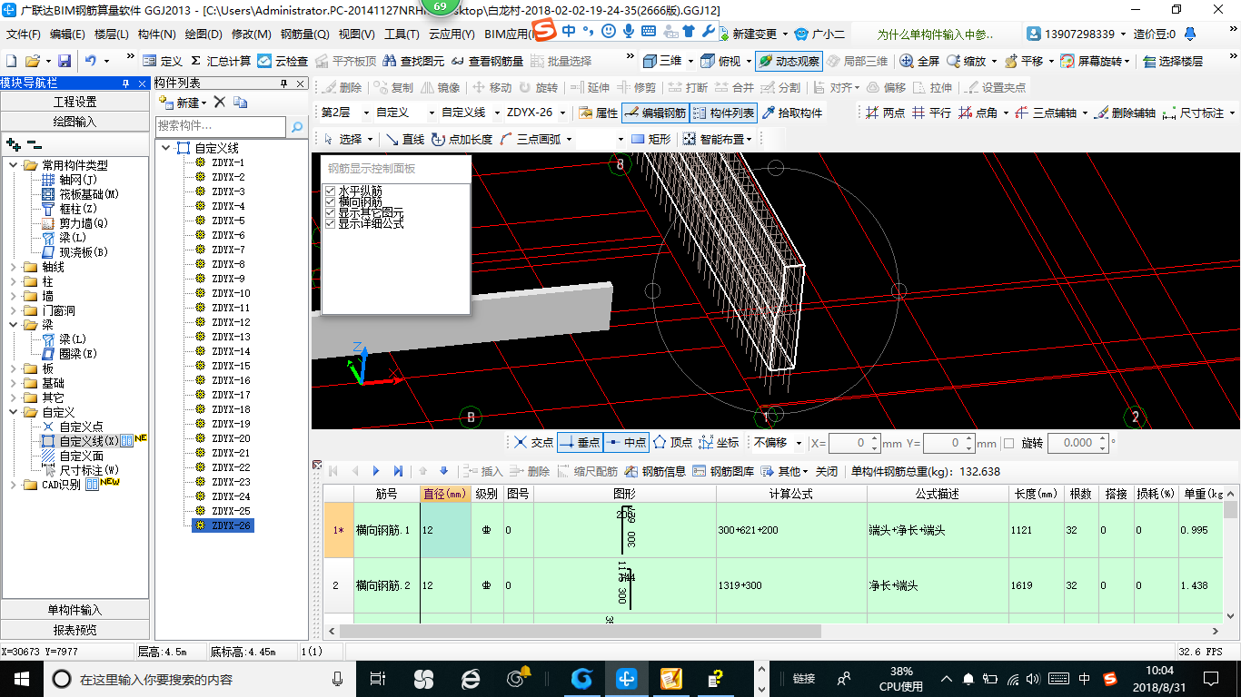This screenshot has width=1241, height=697.
Task: Select the 拾取构件 eyedropper tool
Action: click(792, 113)
